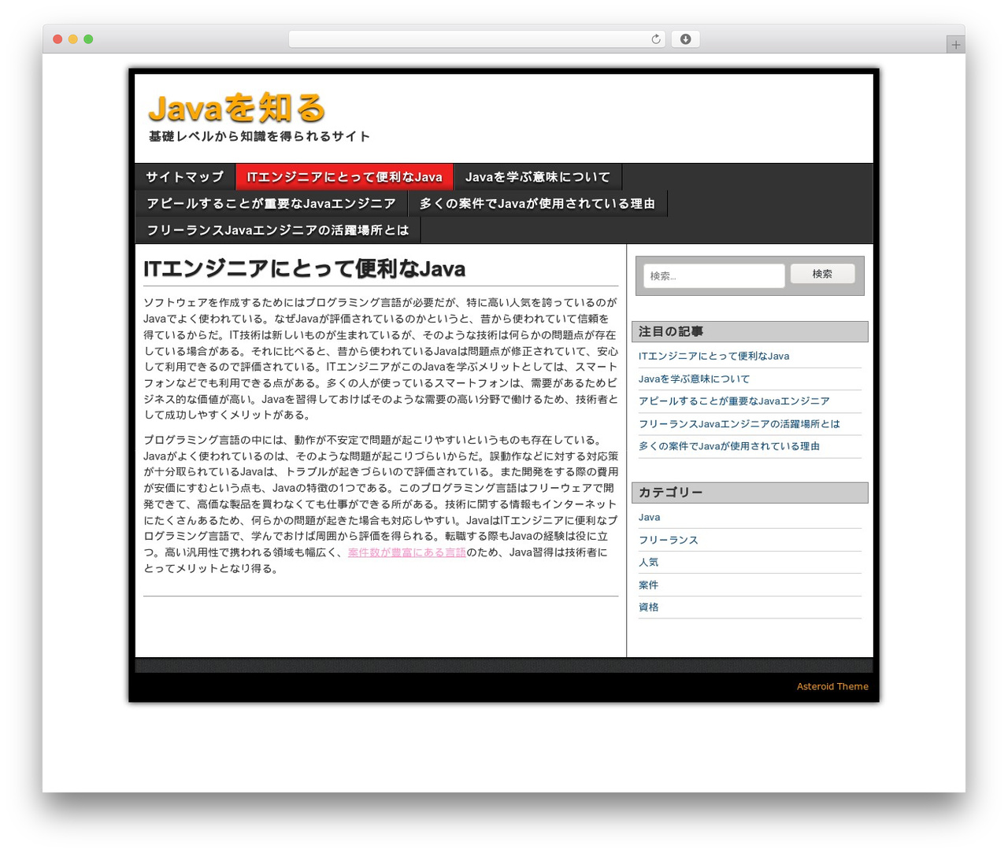Click the Asteroid Theme footer link

(x=832, y=686)
